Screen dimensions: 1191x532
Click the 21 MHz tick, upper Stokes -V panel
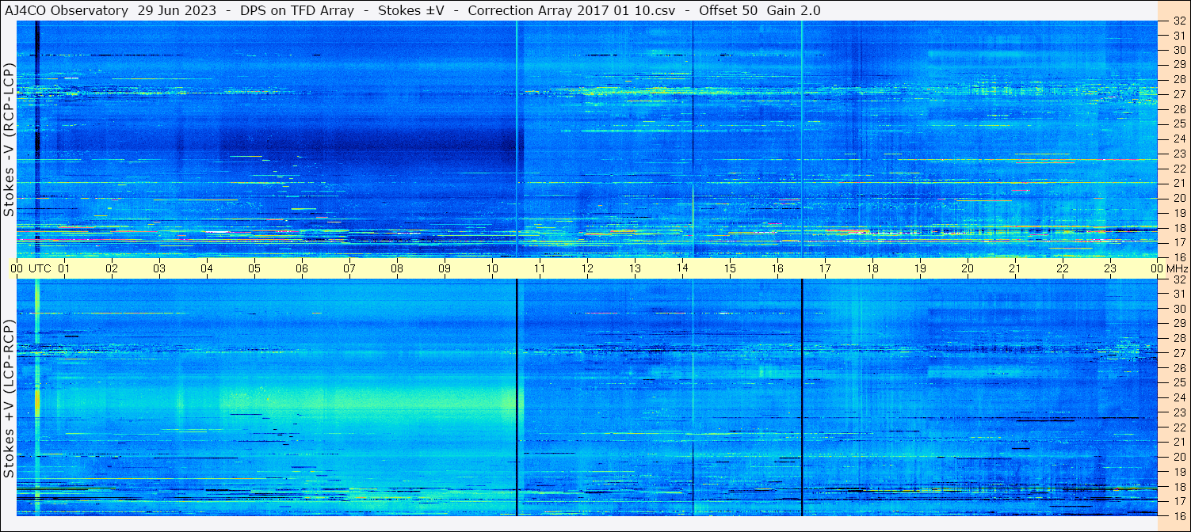click(1178, 183)
